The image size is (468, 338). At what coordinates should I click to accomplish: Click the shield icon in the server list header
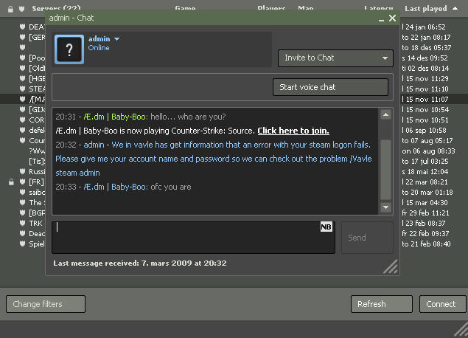23,9
